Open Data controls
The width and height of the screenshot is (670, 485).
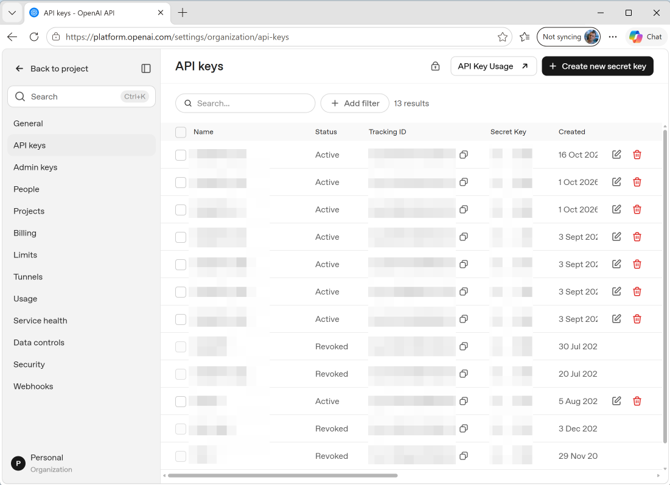pos(82,342)
